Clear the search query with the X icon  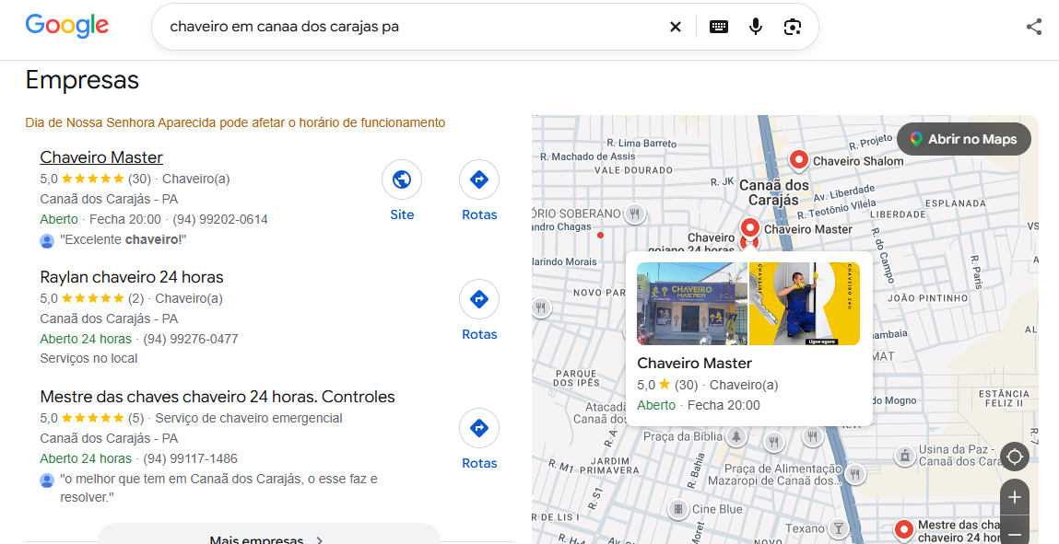point(676,27)
